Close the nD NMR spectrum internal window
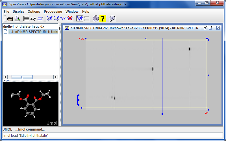The width and height of the screenshot is (226, 141). (218, 28)
